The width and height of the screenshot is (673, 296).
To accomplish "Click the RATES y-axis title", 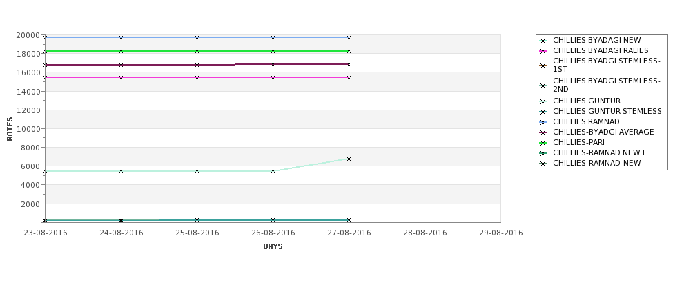I will pos(10,129).
